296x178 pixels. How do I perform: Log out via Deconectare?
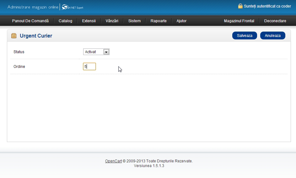[x=275, y=21]
